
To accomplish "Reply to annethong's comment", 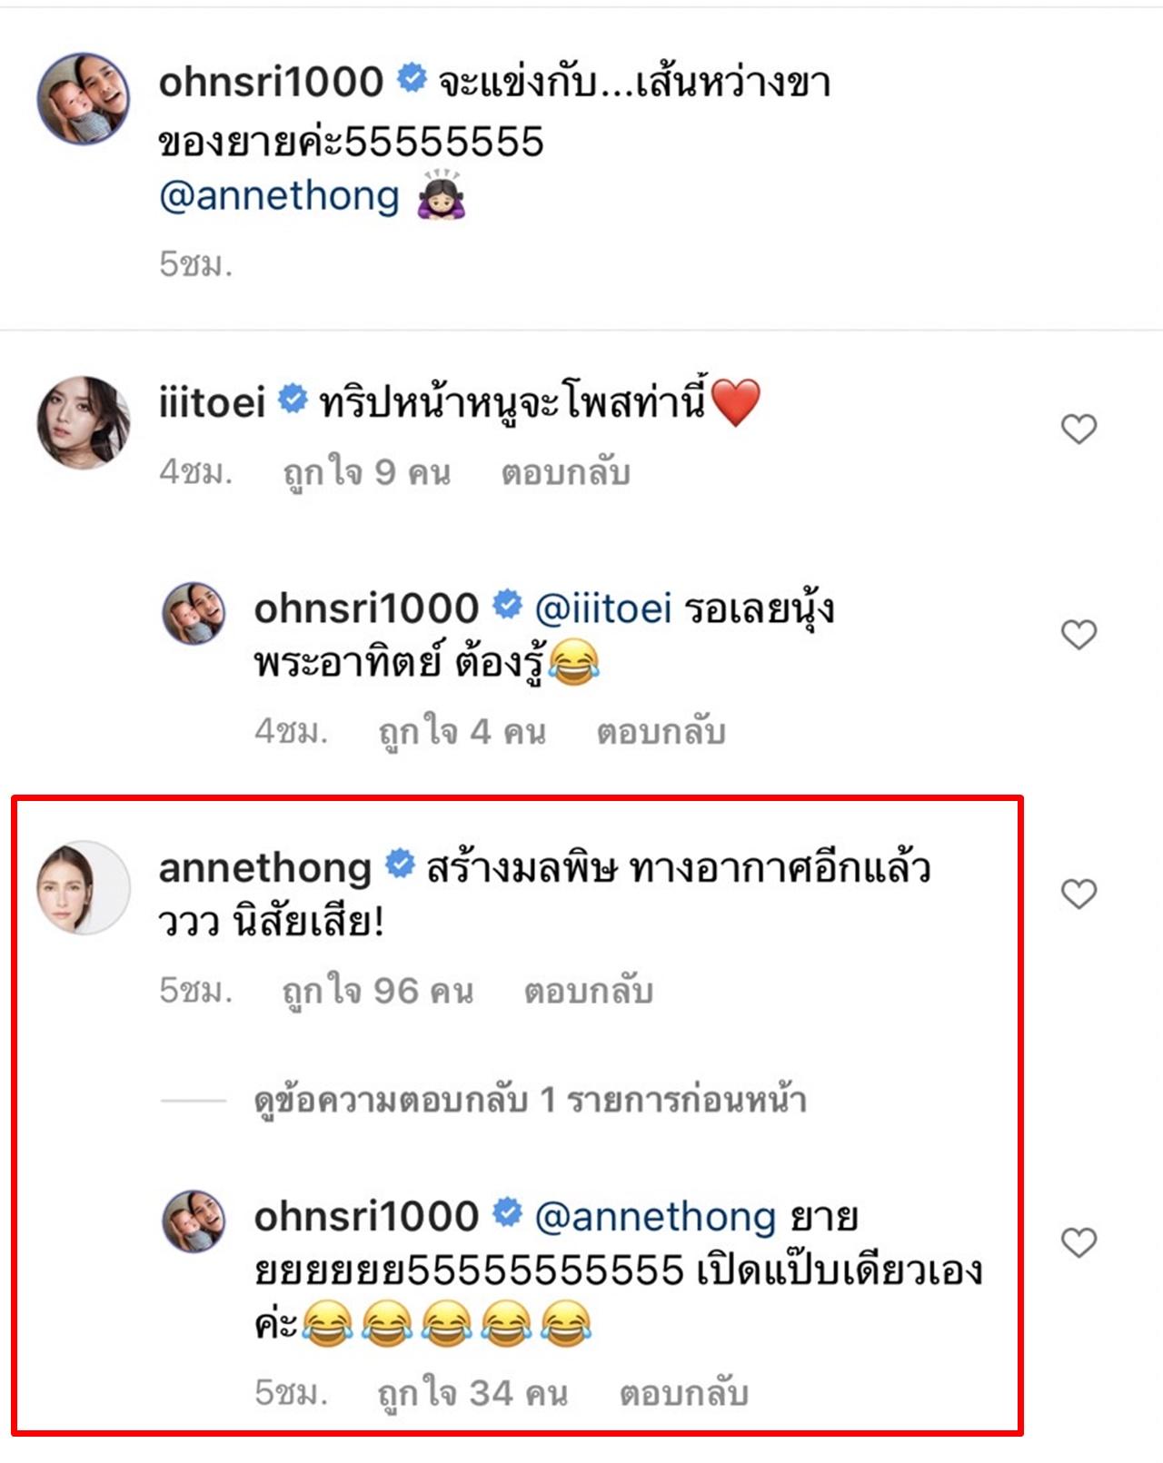I will tap(588, 992).
